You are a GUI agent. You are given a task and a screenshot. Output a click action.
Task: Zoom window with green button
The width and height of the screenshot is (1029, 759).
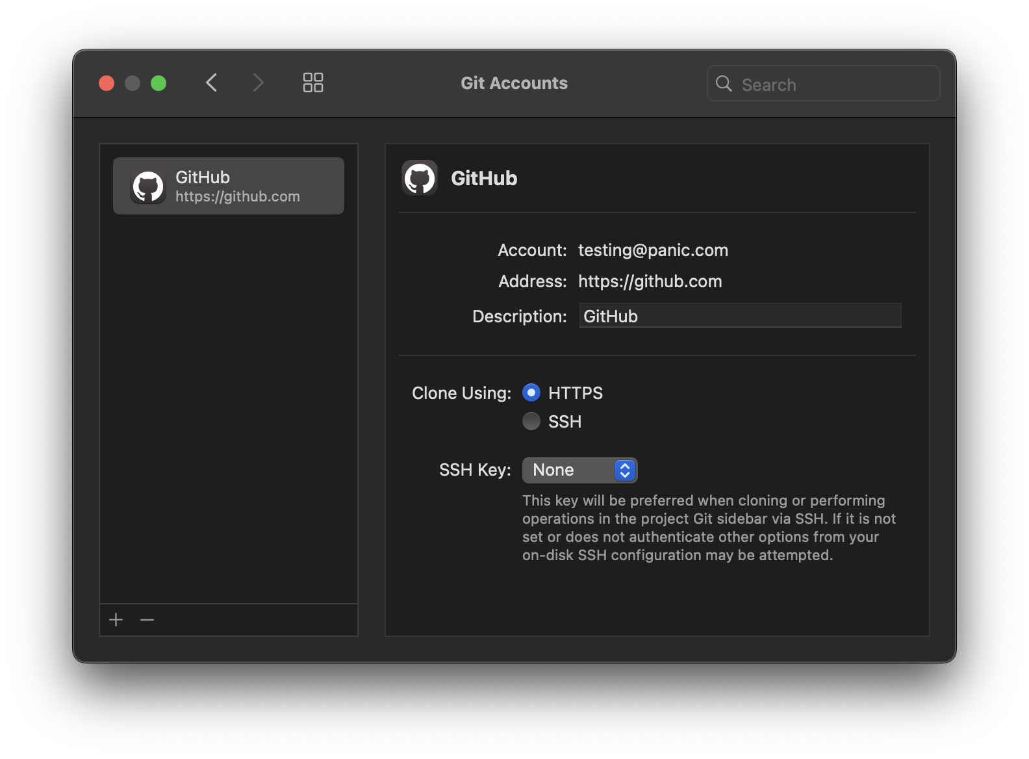[159, 83]
